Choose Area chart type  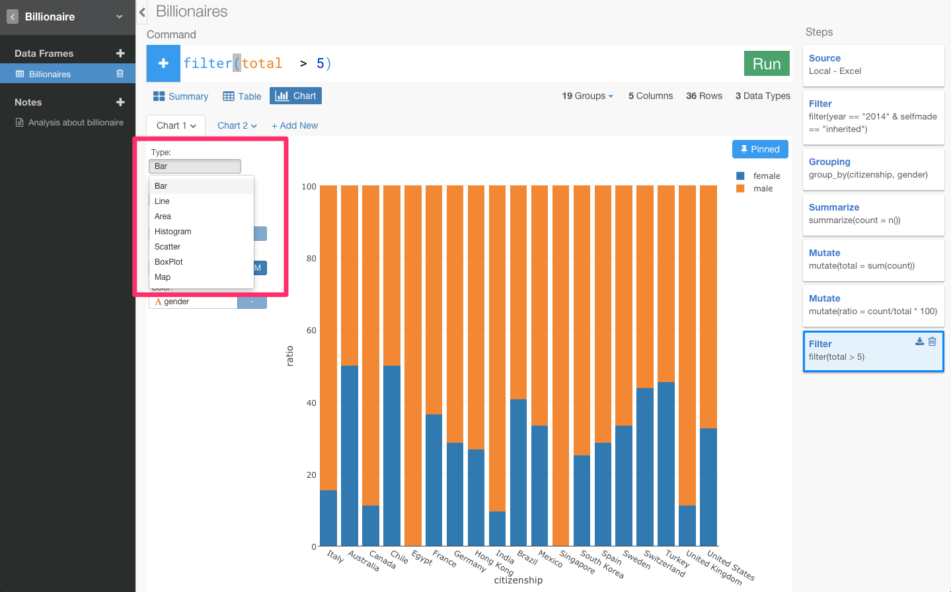[x=202, y=216]
